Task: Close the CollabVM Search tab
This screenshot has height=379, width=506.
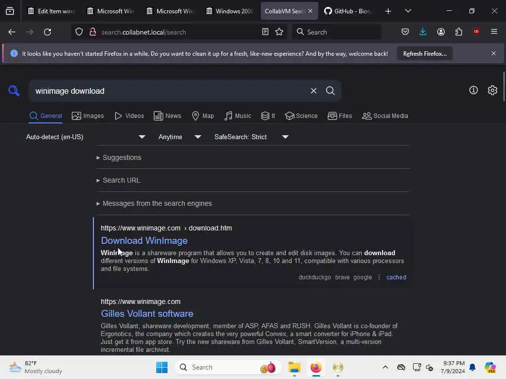Action: click(310, 11)
